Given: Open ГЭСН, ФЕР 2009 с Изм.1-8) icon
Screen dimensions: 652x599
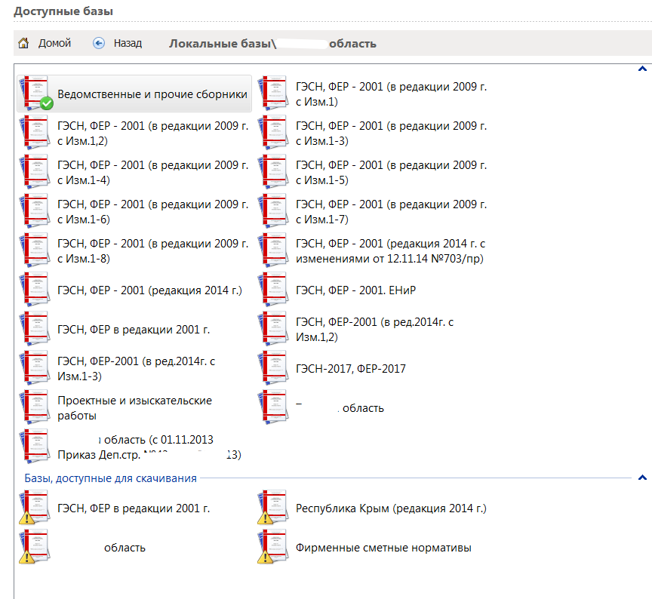Looking at the screenshot, I should [35, 250].
